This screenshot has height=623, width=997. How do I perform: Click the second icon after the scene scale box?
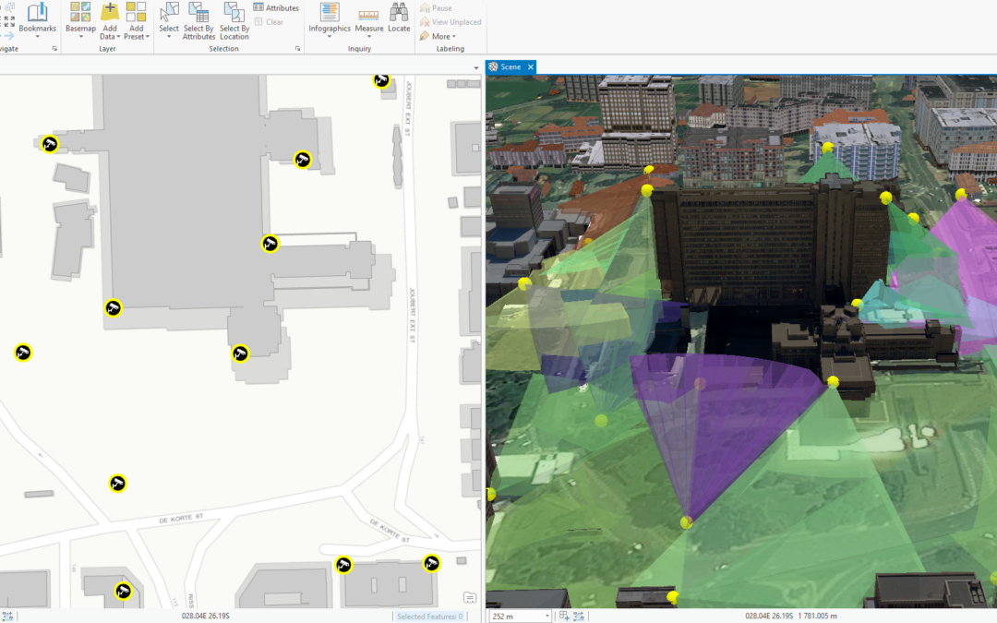pyautogui.click(x=579, y=616)
